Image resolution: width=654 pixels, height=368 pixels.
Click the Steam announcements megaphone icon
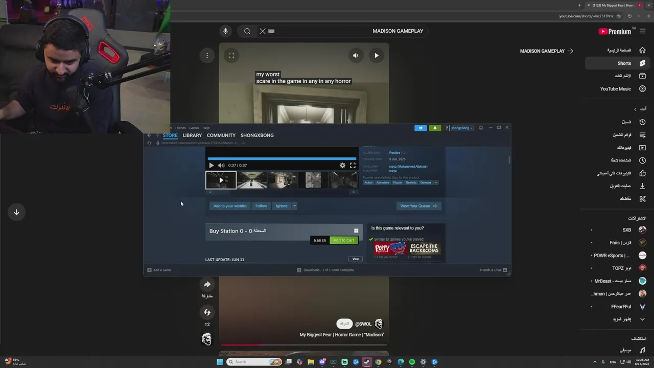421,128
